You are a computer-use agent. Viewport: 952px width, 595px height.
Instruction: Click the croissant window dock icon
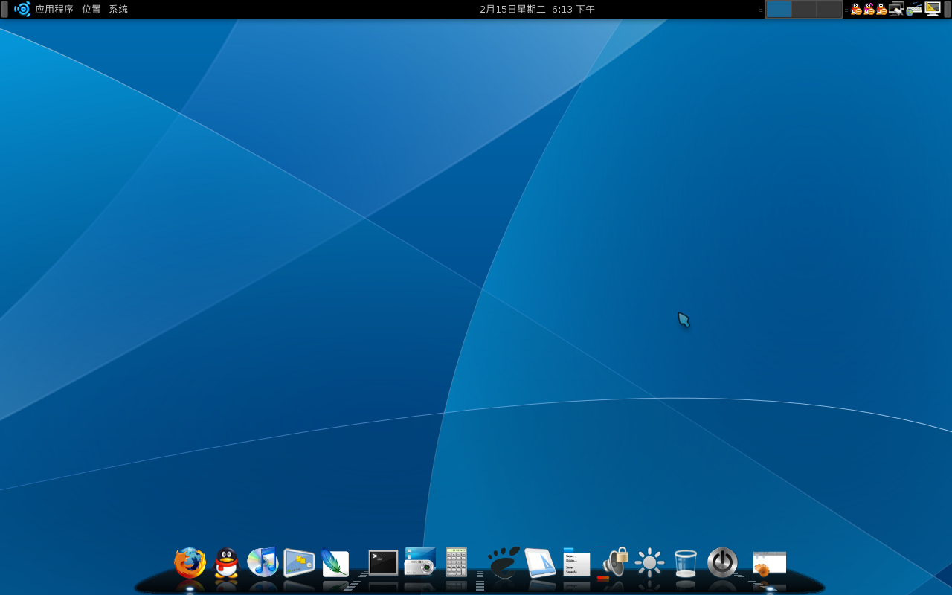coord(770,564)
